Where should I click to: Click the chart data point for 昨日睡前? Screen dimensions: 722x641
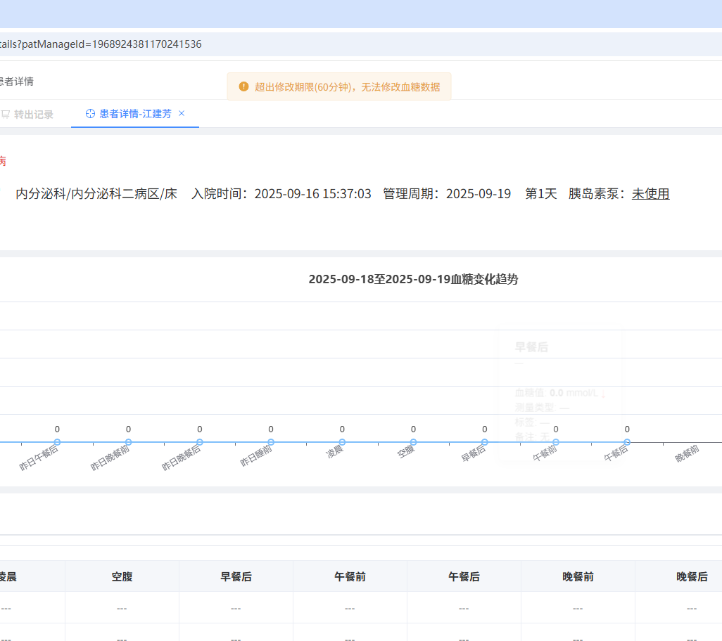pyautogui.click(x=271, y=442)
